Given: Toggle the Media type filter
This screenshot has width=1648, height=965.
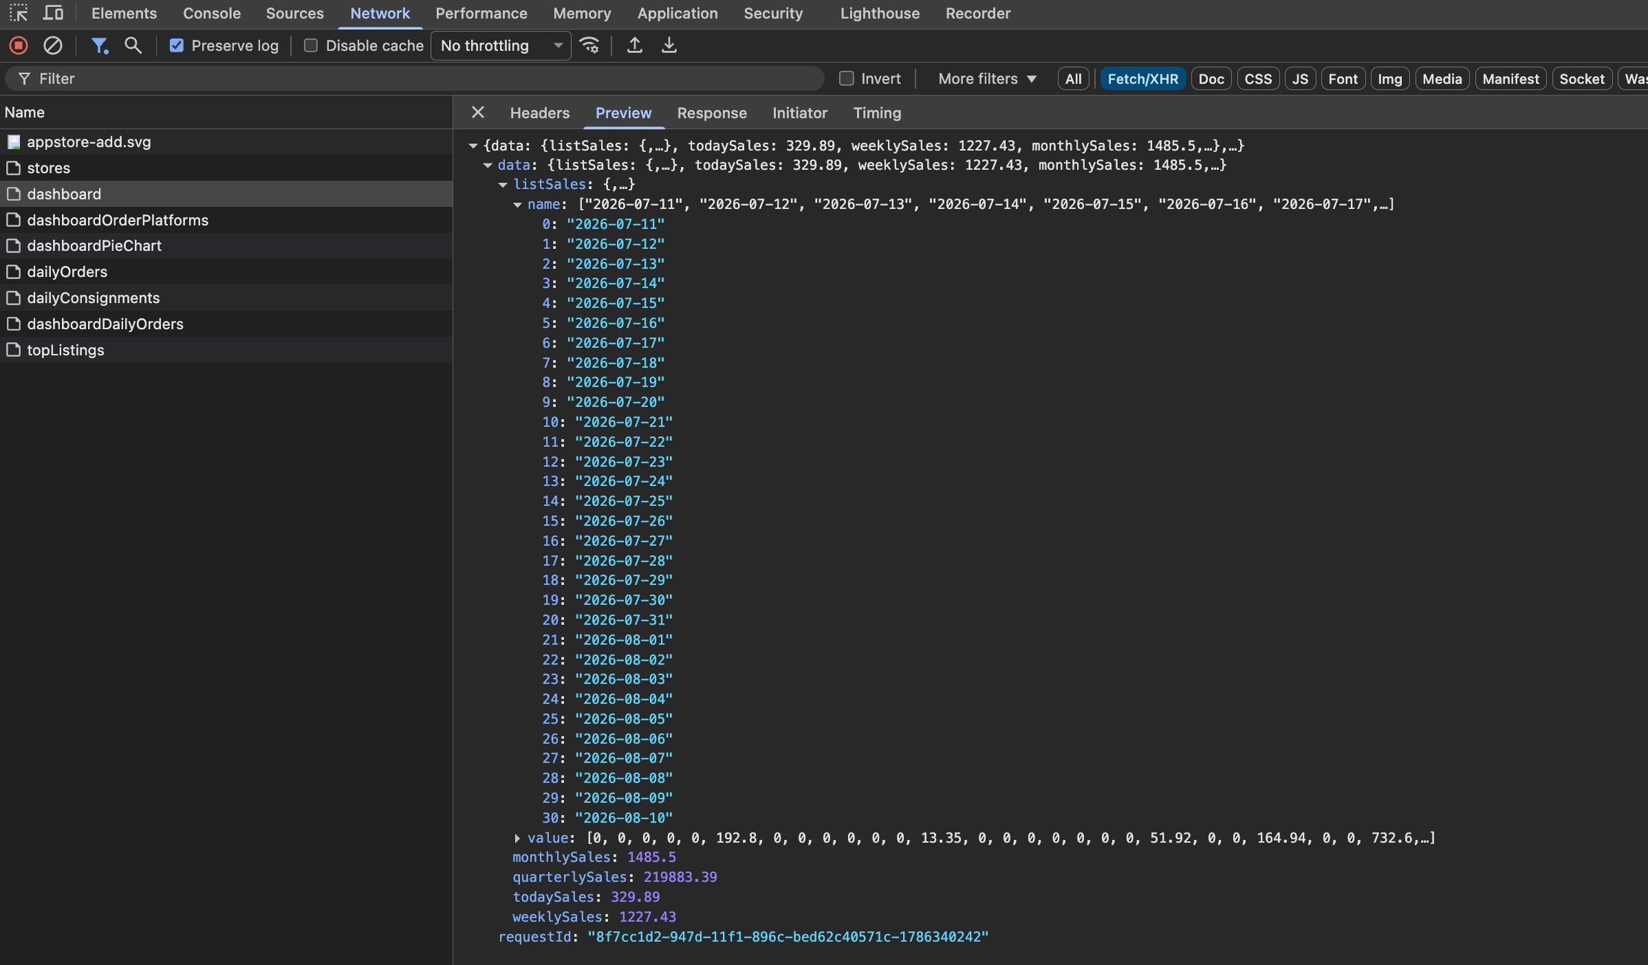Looking at the screenshot, I should click(1442, 79).
